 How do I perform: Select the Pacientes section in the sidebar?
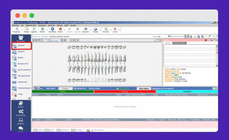21,39
